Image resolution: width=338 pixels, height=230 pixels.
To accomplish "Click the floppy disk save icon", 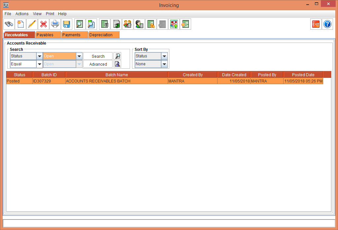I will 67,24.
